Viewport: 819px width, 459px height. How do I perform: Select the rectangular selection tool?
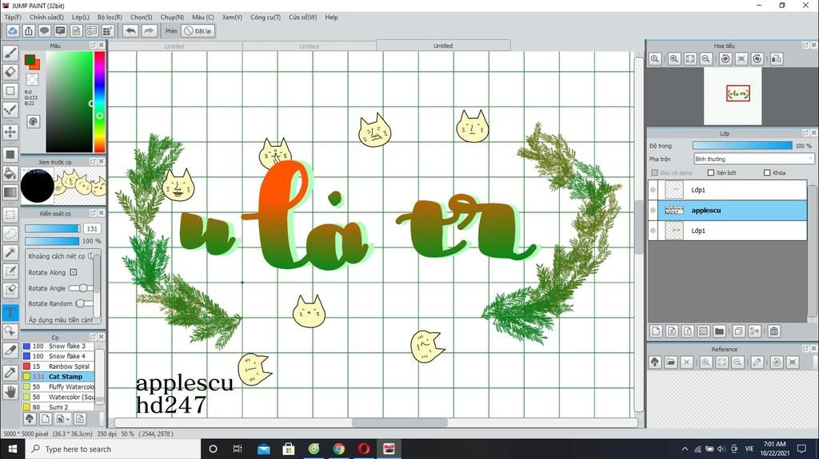point(10,215)
